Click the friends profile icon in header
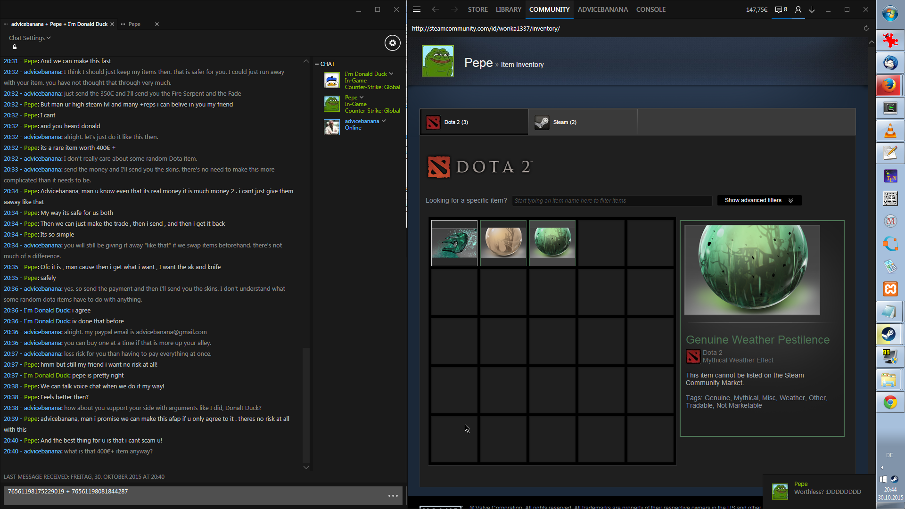 (x=798, y=9)
